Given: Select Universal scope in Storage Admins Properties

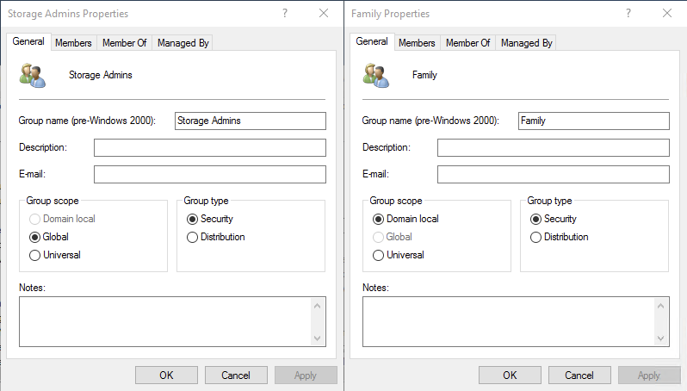Looking at the screenshot, I should pyautogui.click(x=55, y=255).
